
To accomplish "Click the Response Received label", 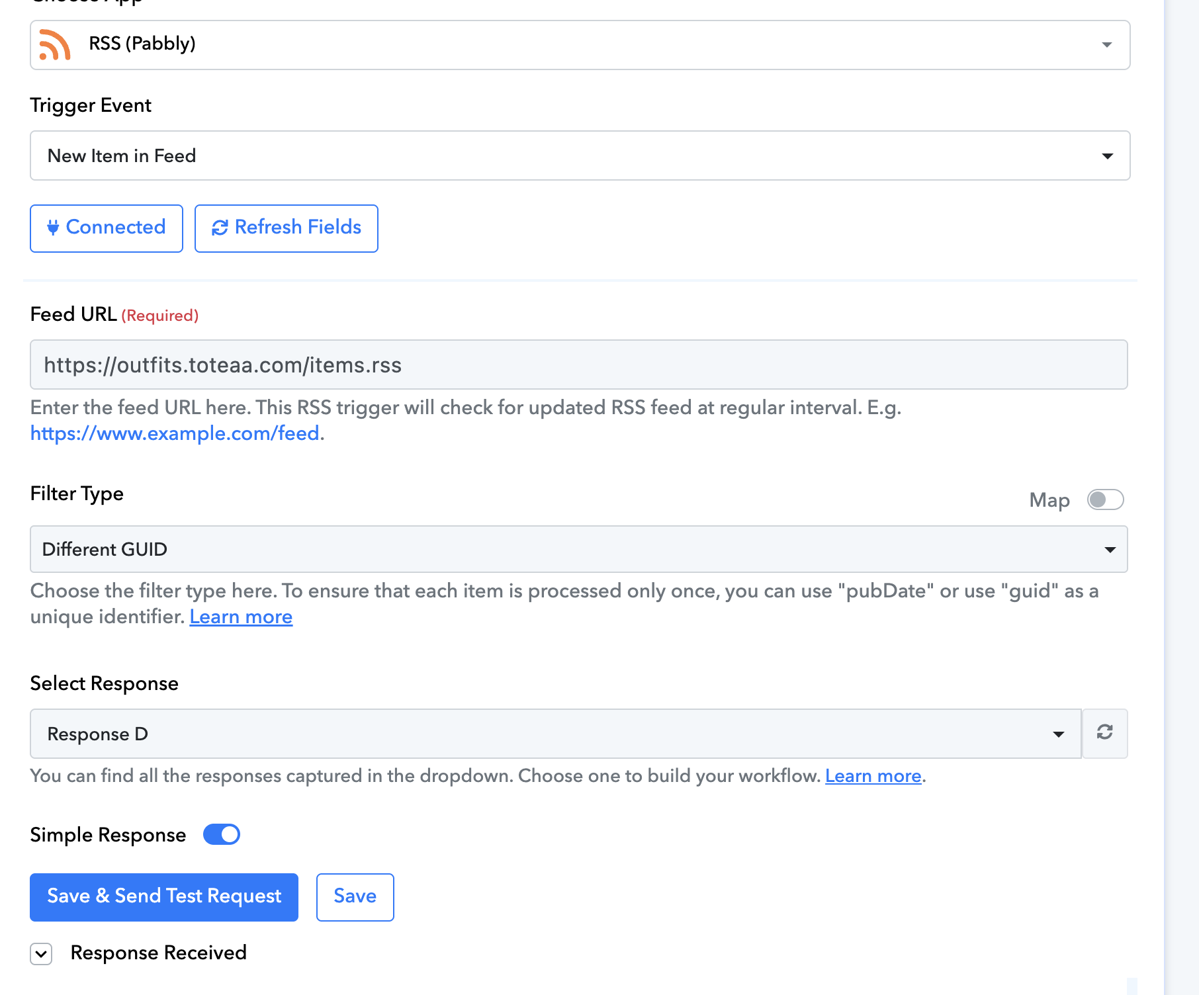I will [158, 953].
